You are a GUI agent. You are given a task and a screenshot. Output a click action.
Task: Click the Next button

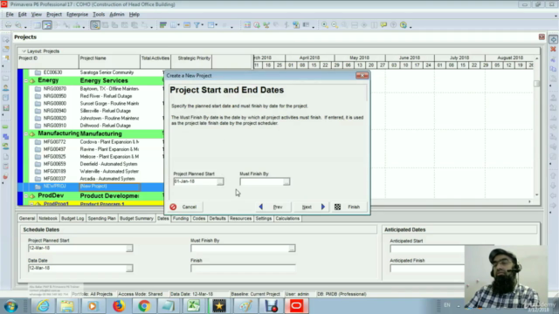coord(312,207)
